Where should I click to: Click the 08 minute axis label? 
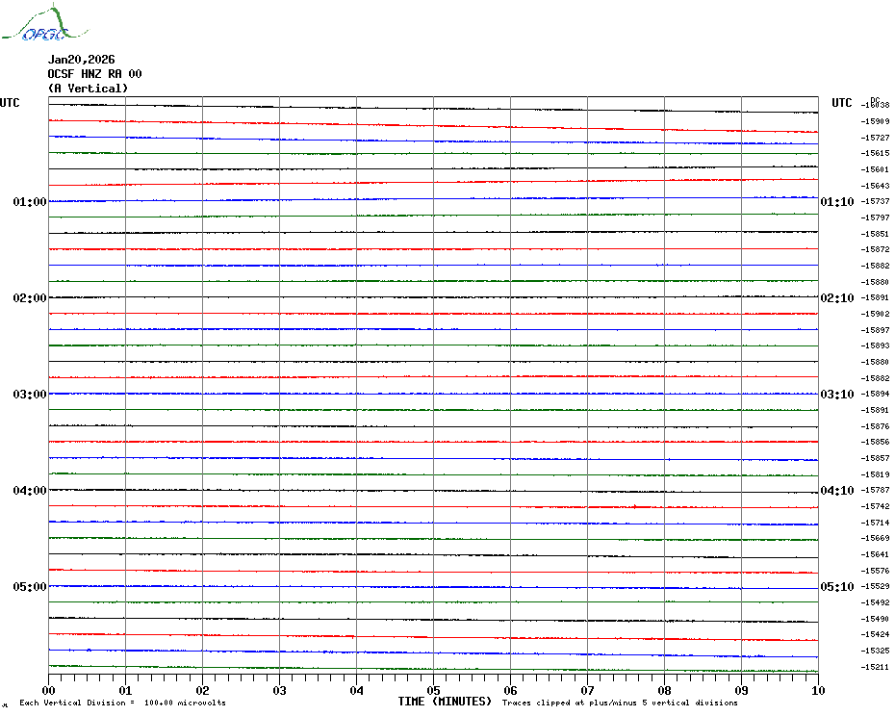coord(664,691)
